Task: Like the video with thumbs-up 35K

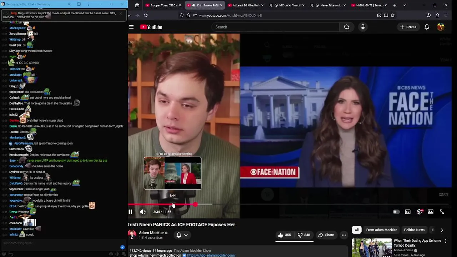Action: (285, 235)
